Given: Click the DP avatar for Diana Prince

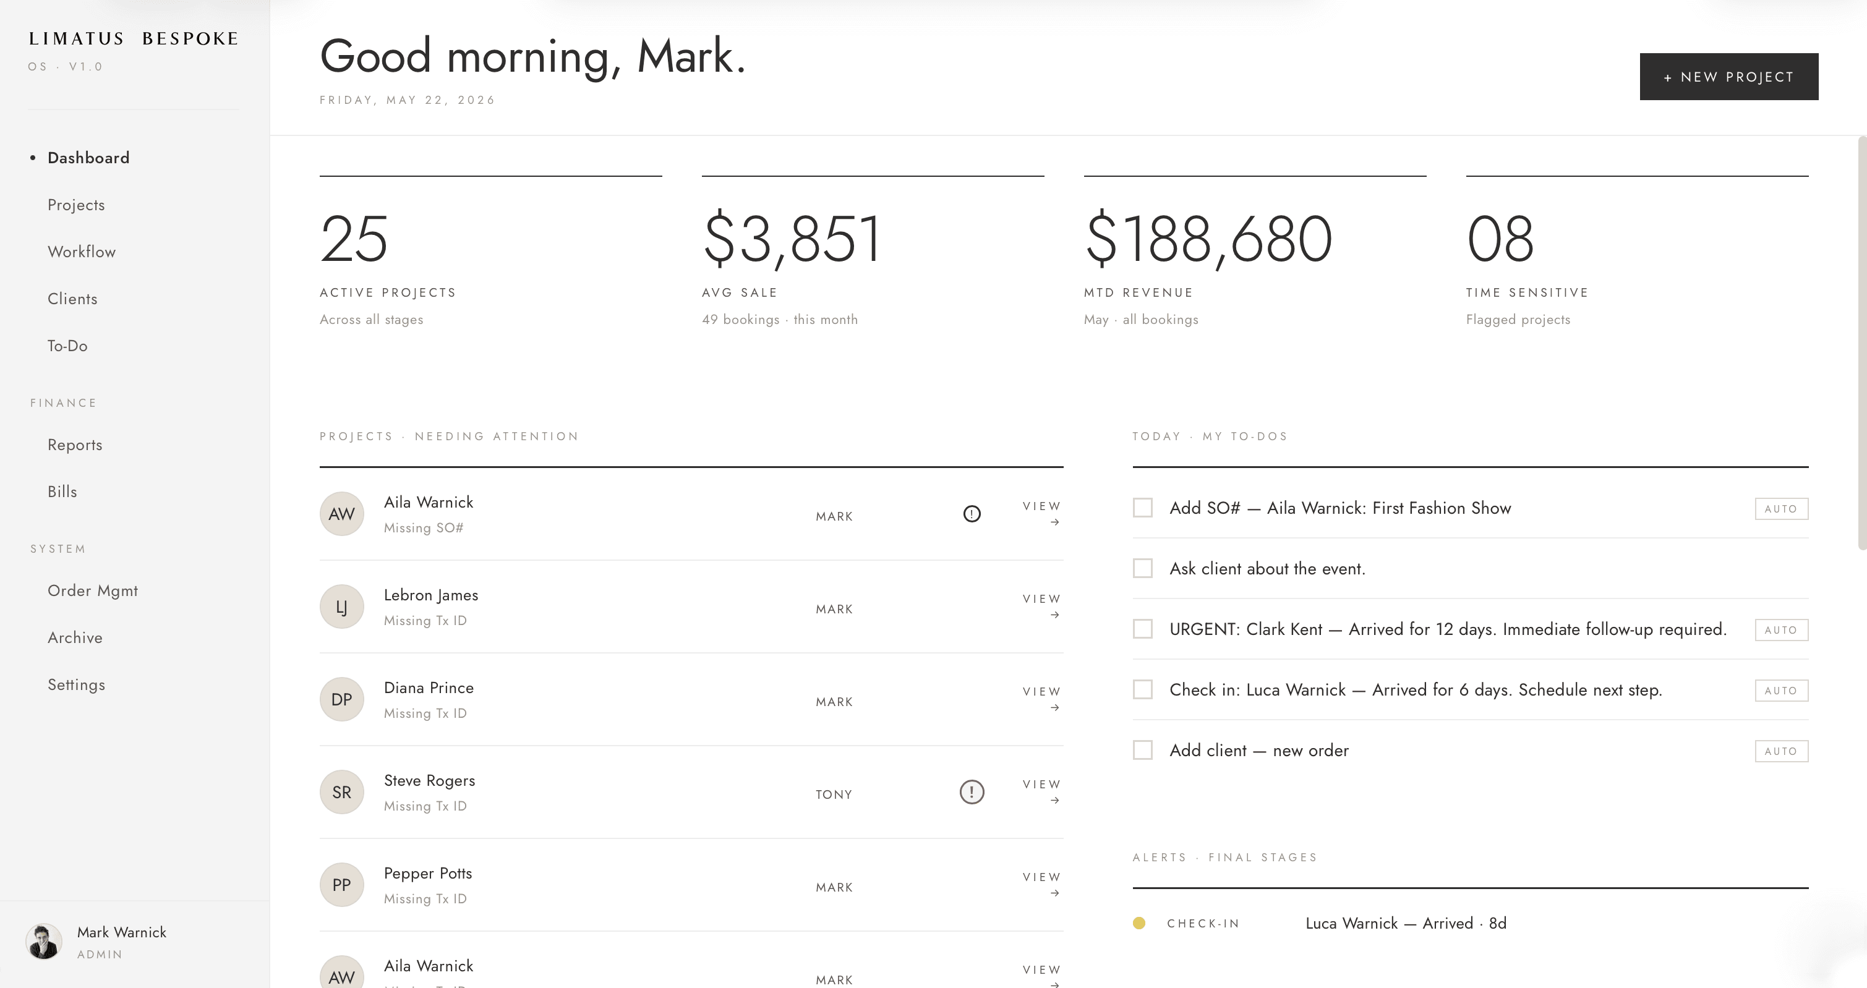Looking at the screenshot, I should [x=341, y=699].
